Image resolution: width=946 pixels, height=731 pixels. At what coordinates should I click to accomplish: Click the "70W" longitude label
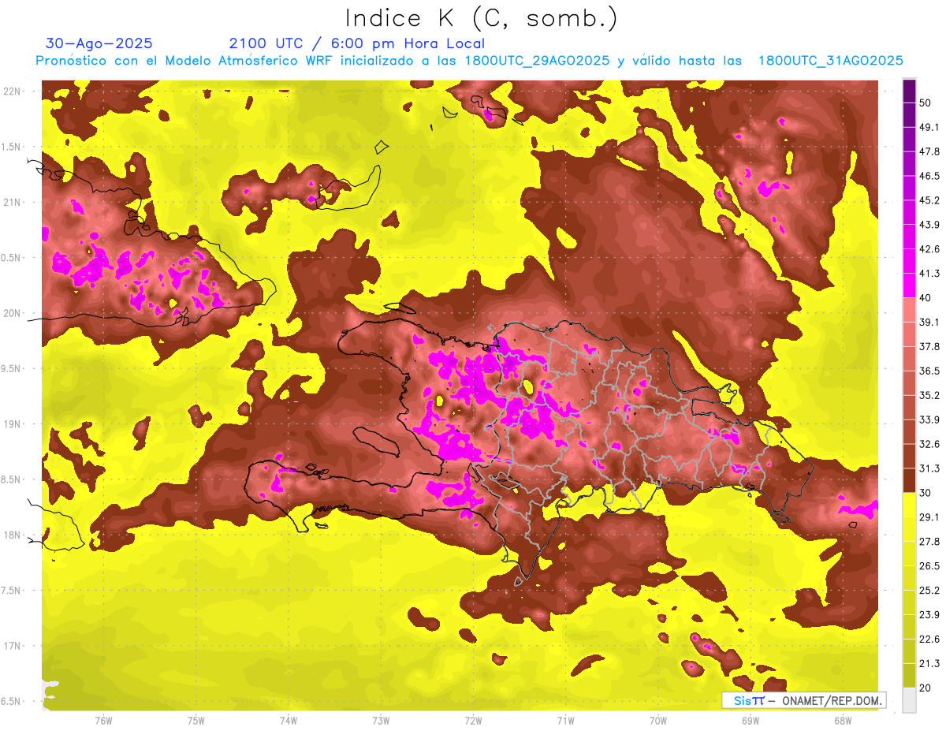658,721
